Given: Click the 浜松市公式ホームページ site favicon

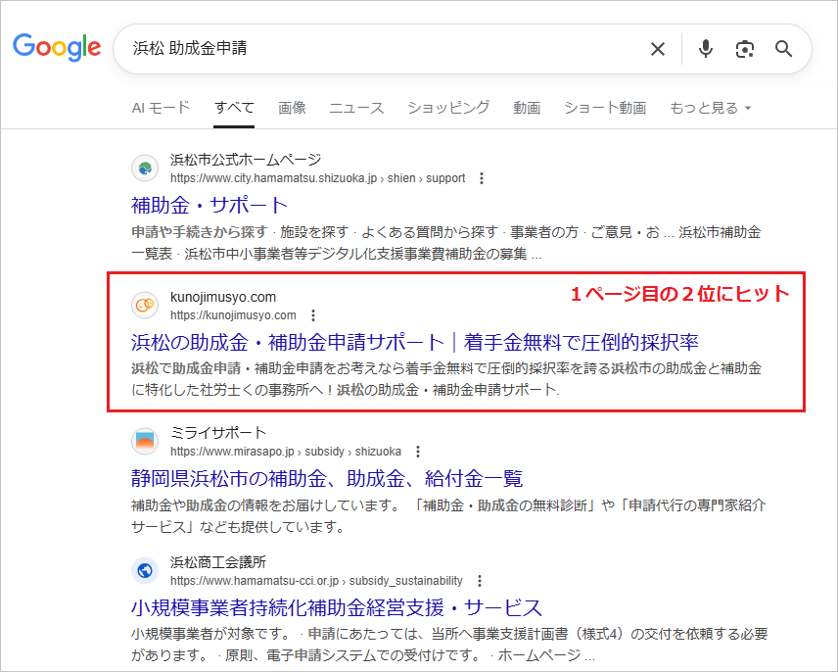Looking at the screenshot, I should (144, 168).
